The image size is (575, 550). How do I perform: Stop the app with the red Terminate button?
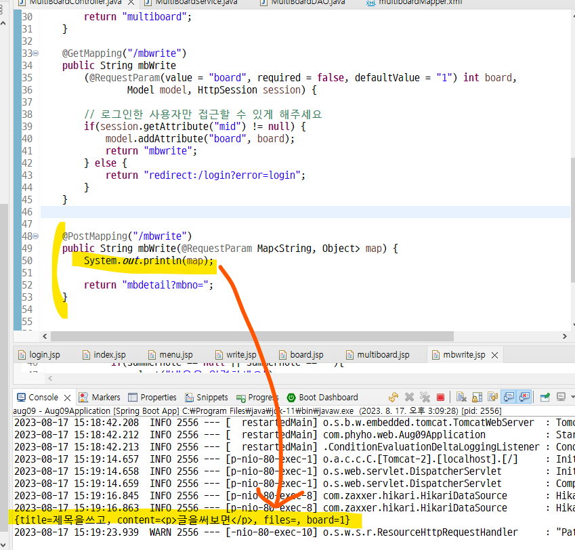[440, 397]
